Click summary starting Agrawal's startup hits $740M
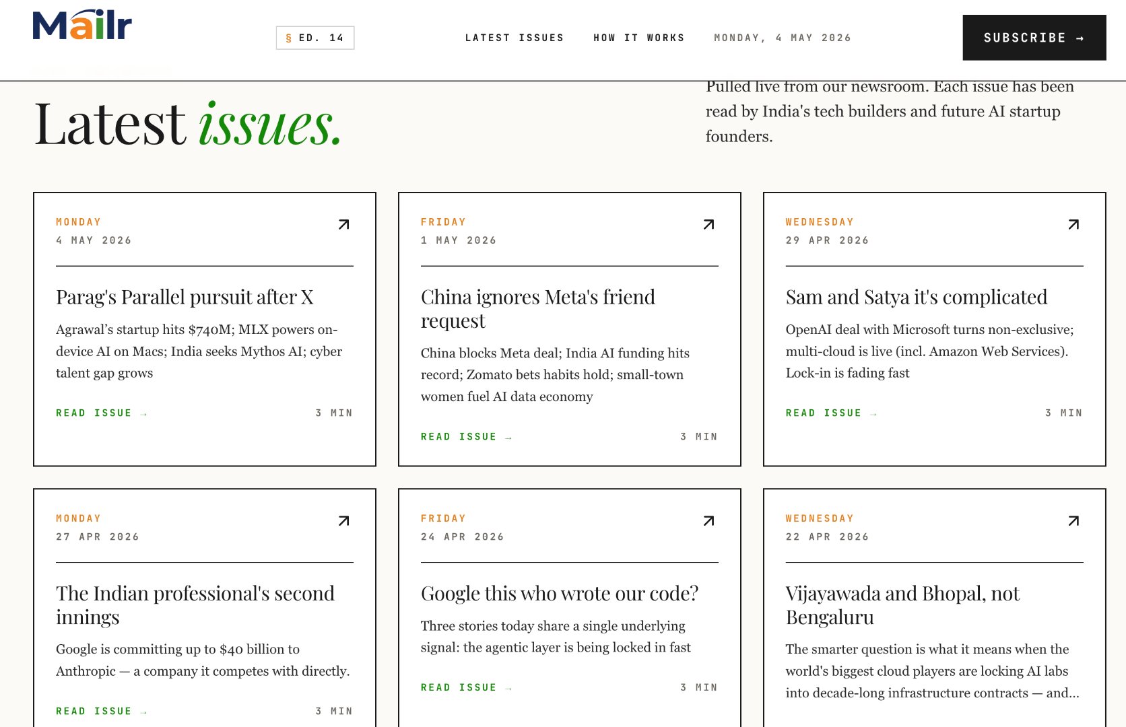The image size is (1126, 727). click(x=199, y=351)
